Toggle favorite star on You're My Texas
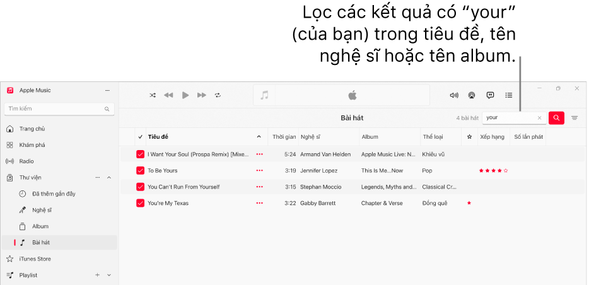The height and width of the screenshot is (285, 589). click(x=469, y=203)
